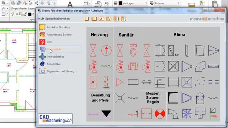The width and height of the screenshot is (228, 128).
Task: Pick the Klima blue starburst square symbol
Action: coord(187,114)
